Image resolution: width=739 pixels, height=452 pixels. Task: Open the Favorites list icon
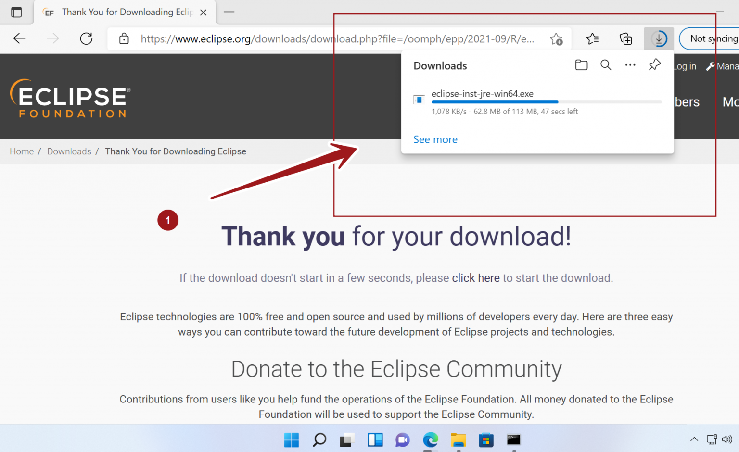(x=592, y=38)
